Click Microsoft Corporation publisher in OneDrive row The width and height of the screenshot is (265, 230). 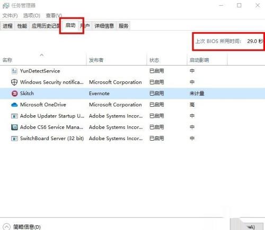[x=116, y=105]
